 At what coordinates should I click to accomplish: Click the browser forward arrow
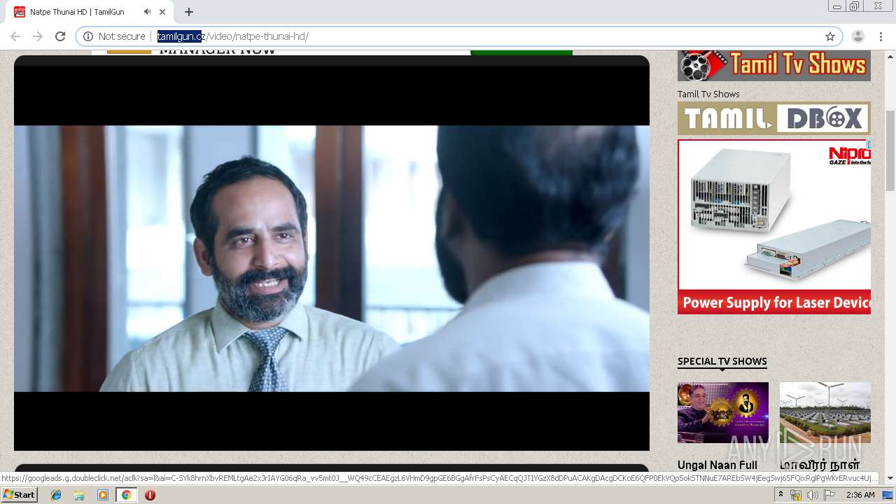[x=38, y=36]
